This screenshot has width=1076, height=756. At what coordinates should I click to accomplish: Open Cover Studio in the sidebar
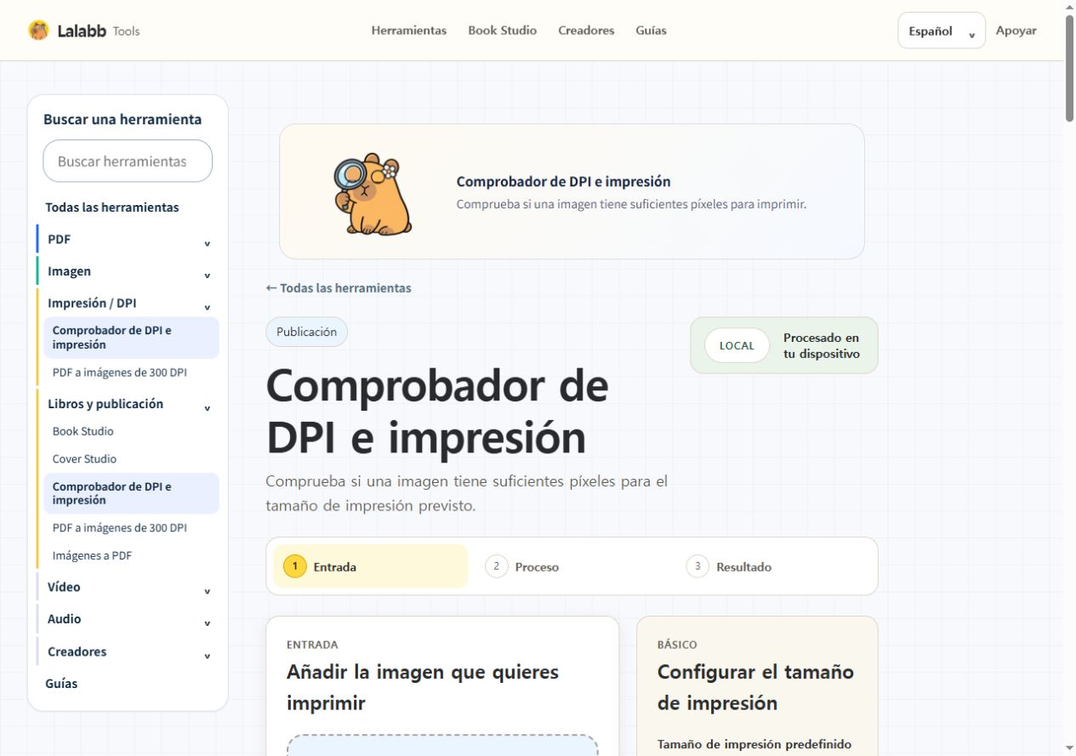coord(84,459)
